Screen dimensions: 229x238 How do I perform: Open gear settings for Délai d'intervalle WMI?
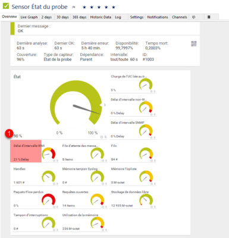click(x=54, y=161)
